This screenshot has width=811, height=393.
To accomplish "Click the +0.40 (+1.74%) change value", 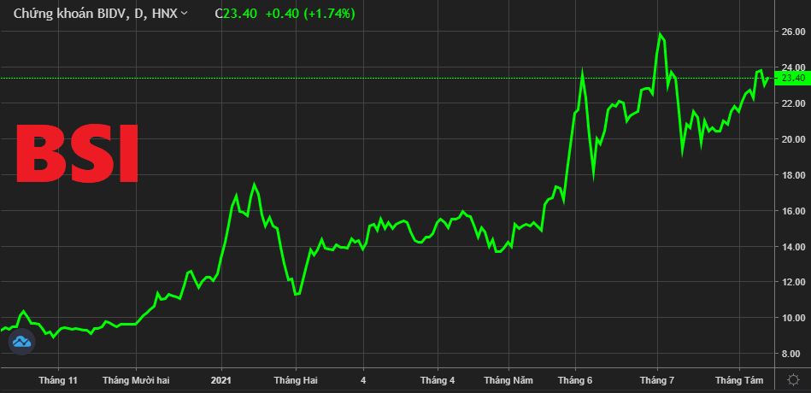I will (310, 14).
